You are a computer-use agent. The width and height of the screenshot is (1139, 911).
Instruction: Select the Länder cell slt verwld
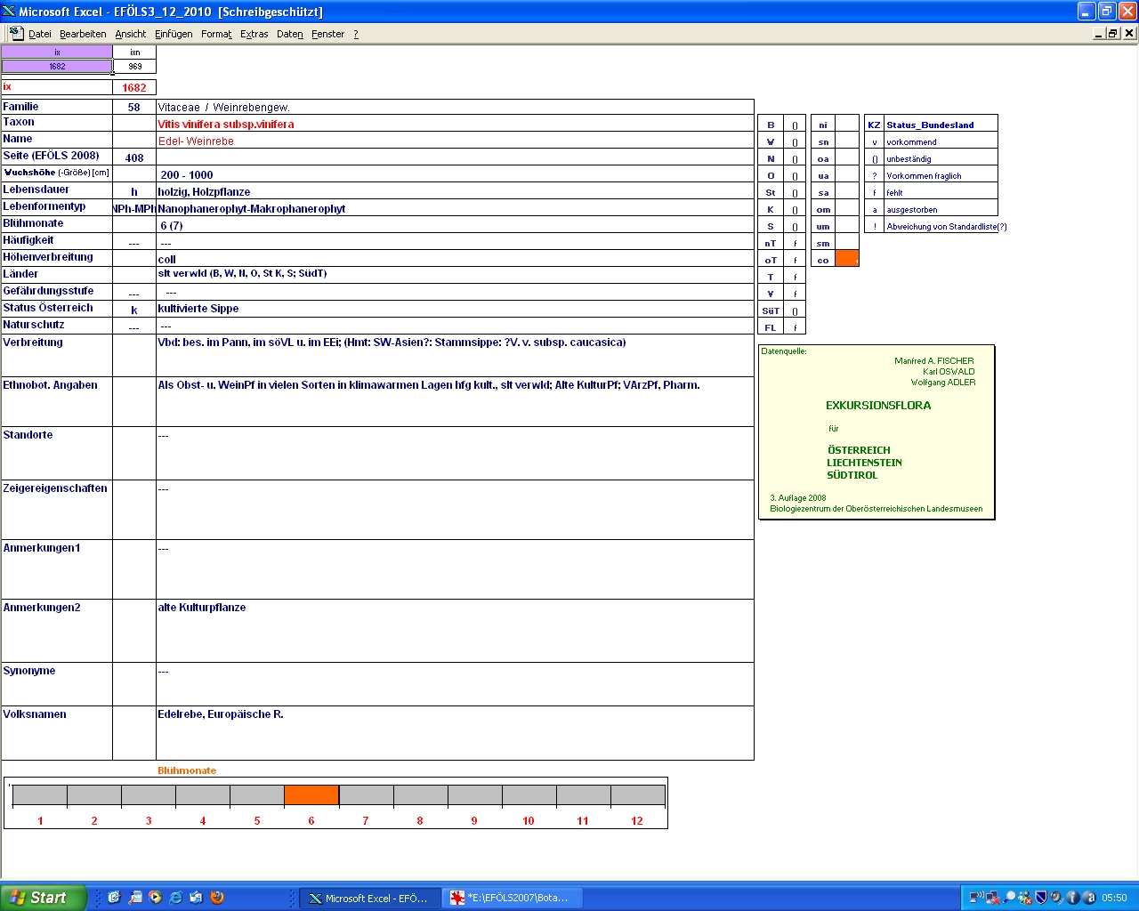click(455, 274)
